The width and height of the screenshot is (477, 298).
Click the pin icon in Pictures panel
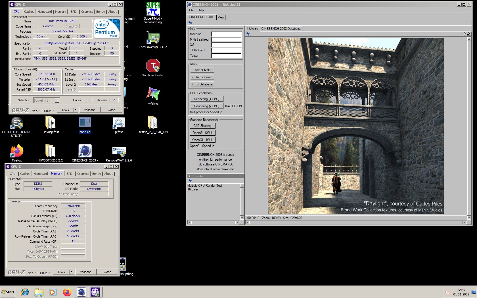pos(248,34)
